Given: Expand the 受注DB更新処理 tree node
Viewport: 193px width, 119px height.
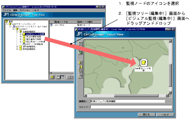Looking at the screenshot, I should pos(21,36).
